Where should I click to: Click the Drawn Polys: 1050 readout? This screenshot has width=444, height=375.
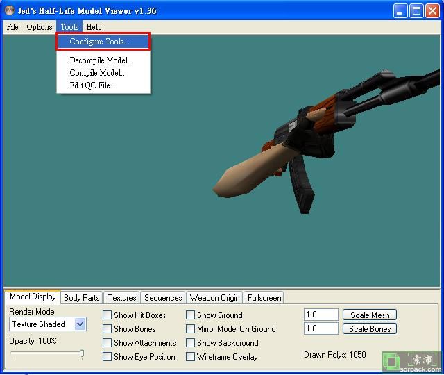[x=334, y=355]
